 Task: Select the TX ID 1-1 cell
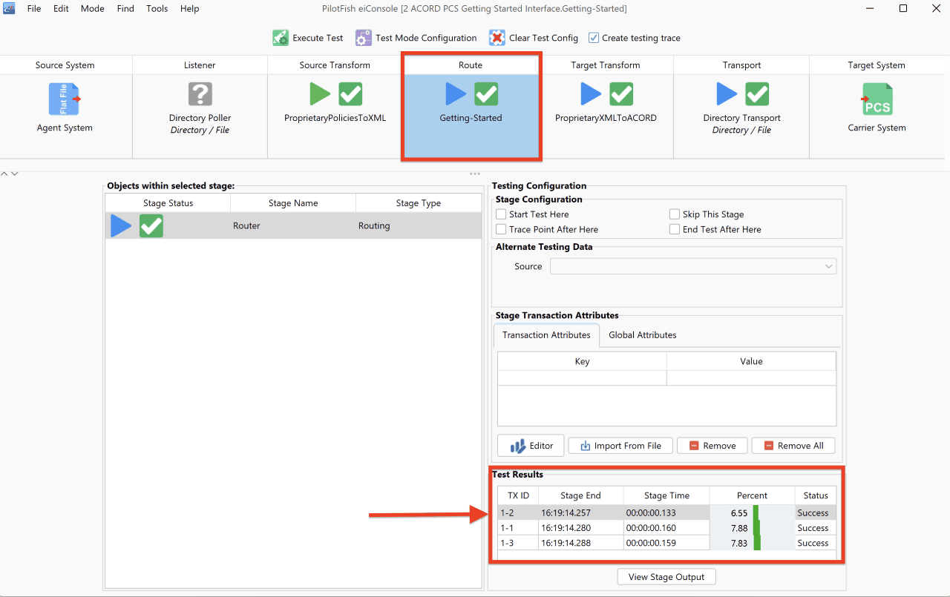pos(518,528)
